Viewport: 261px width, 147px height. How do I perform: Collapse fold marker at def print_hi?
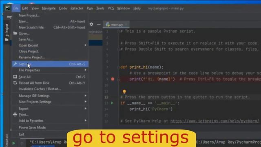(x=119, y=67)
